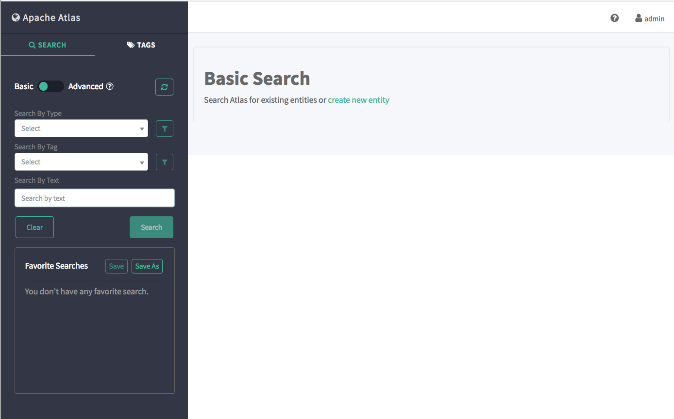Toggle the Basic/Advanced search switch
Image resolution: width=674 pixels, height=419 pixels.
point(51,86)
